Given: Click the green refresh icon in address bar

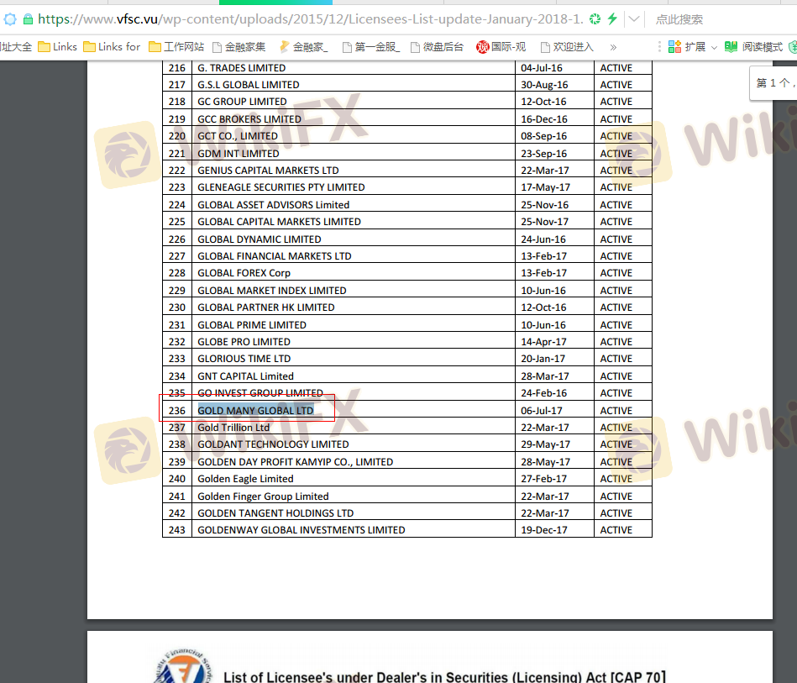Looking at the screenshot, I should (595, 18).
